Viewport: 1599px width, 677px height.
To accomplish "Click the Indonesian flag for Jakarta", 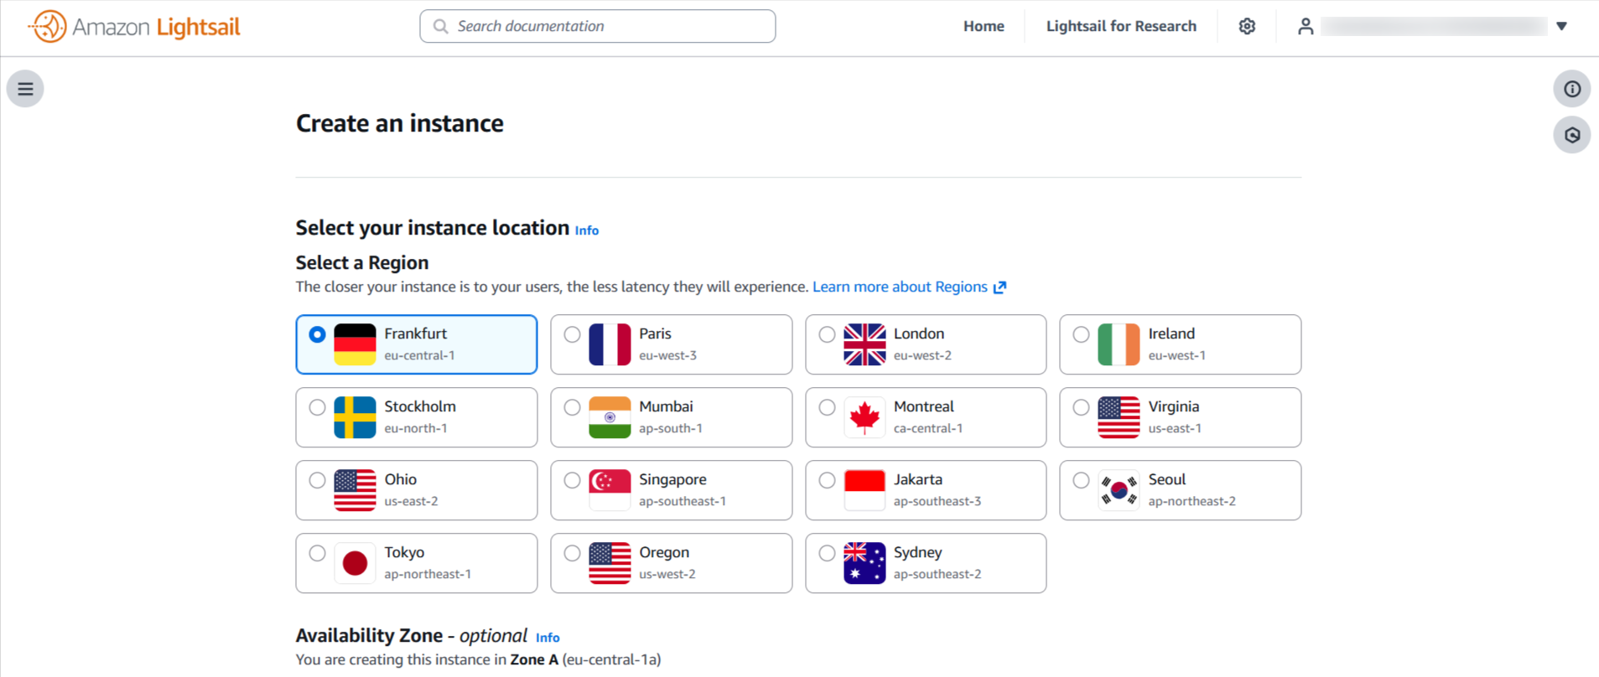I will (x=864, y=490).
